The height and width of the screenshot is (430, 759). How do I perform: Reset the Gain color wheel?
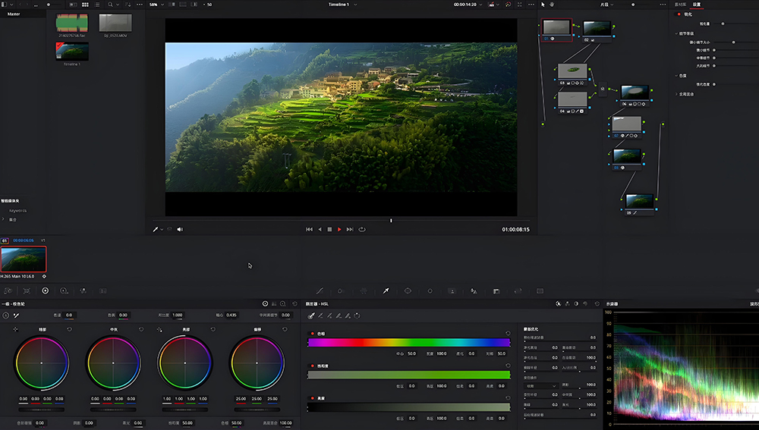coord(213,329)
